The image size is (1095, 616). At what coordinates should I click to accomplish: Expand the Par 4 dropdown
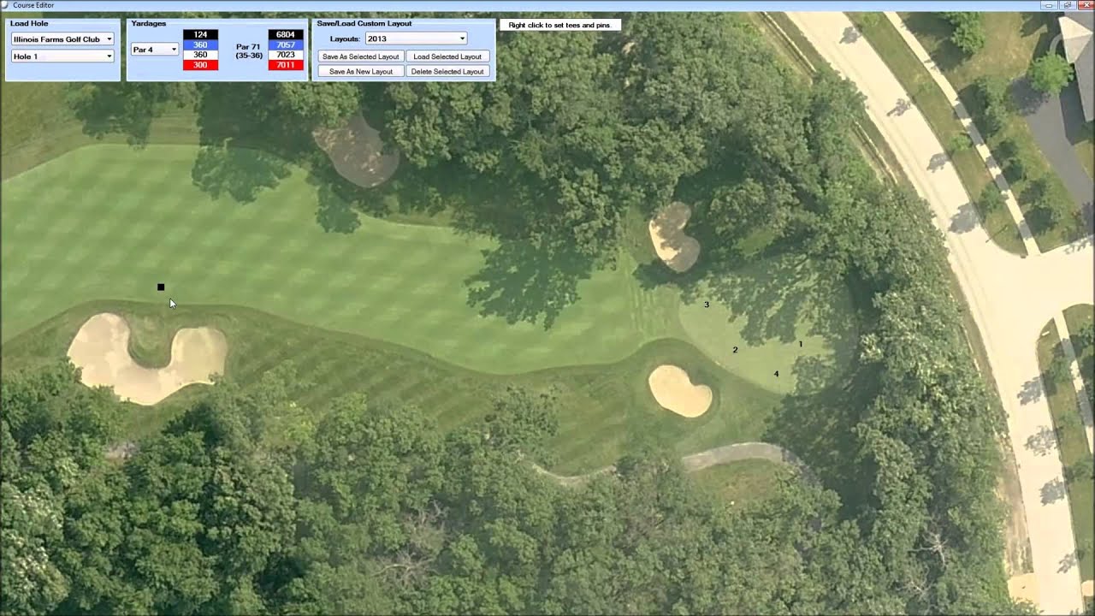point(155,50)
